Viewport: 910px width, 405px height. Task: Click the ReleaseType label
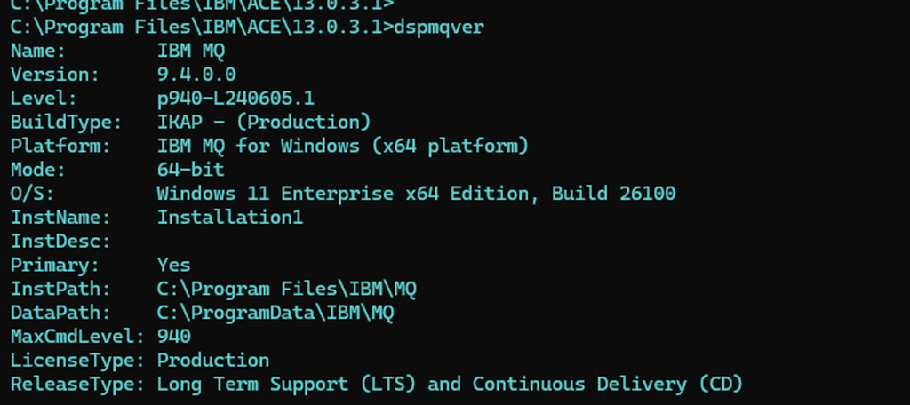click(77, 385)
